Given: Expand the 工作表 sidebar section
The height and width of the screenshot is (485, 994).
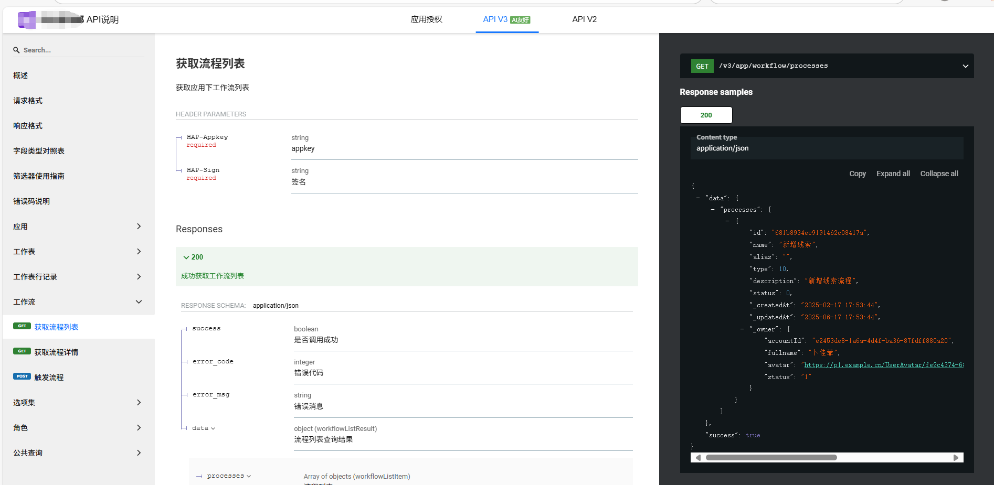Looking at the screenshot, I should (x=139, y=252).
